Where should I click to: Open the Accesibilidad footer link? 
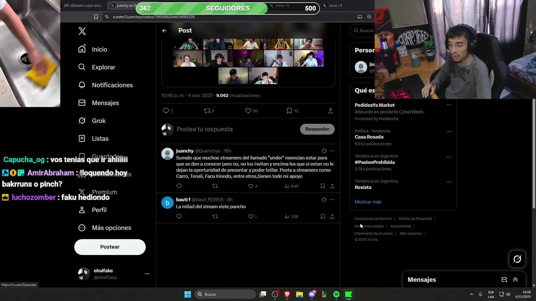401,226
